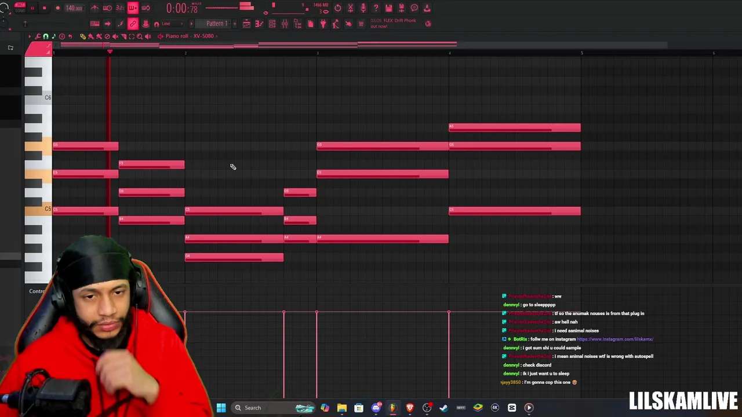Save project with the floppy icon
Screen dimensions: 742x417
pyautogui.click(x=389, y=8)
